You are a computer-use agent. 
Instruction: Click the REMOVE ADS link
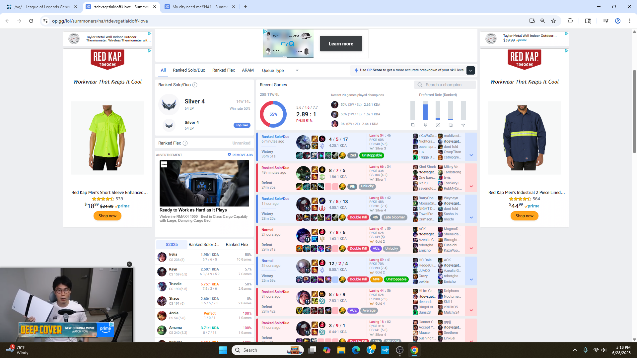click(x=240, y=155)
